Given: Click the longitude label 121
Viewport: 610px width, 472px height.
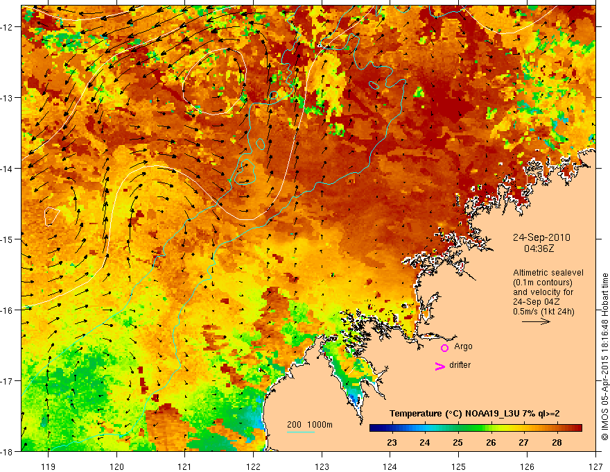Looking at the screenshot, I should click(x=185, y=466).
